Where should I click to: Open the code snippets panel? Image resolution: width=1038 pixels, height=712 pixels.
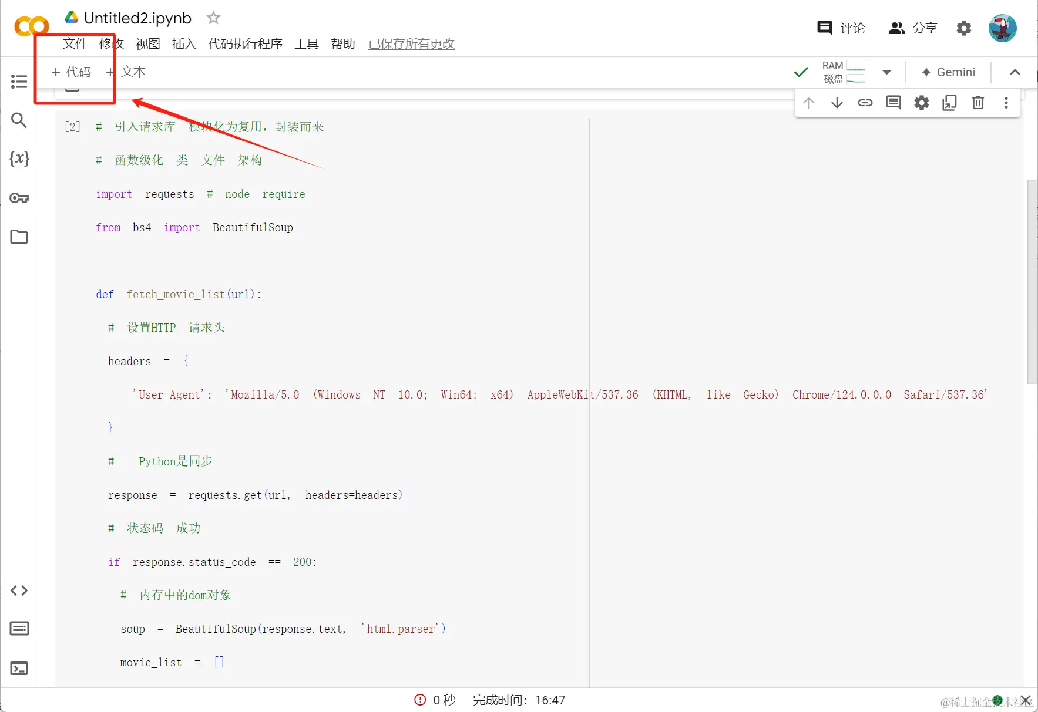[x=19, y=590]
